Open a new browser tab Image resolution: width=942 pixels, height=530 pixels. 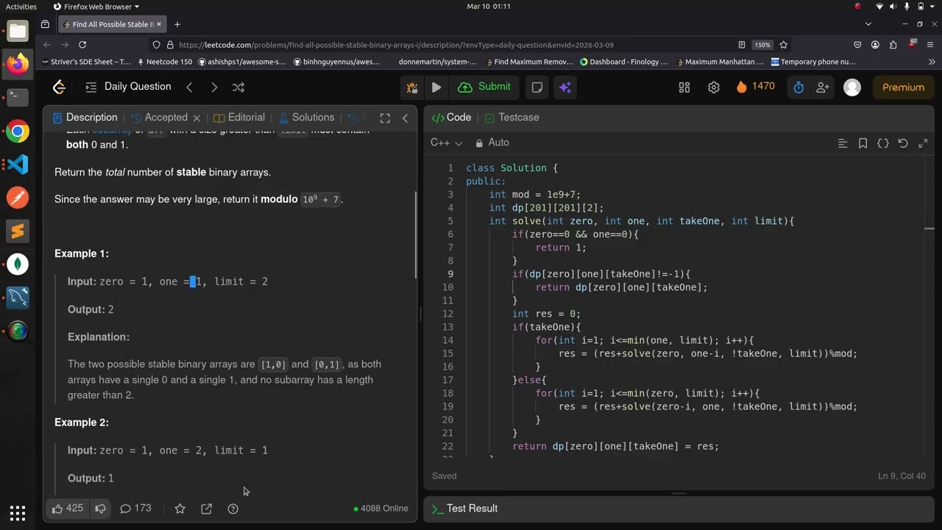[x=177, y=24]
